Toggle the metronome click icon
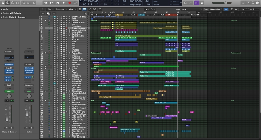 [x=202, y=3]
